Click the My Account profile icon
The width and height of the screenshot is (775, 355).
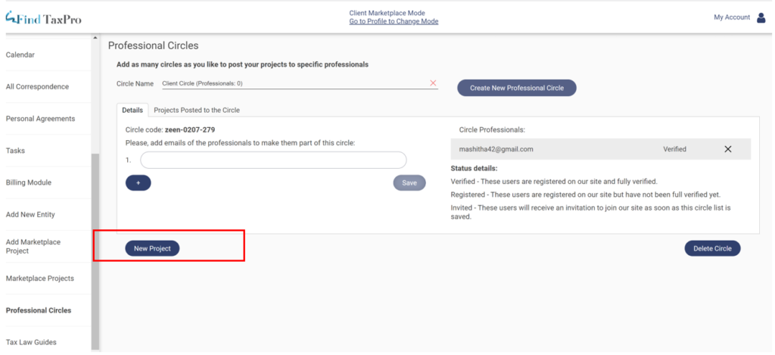[761, 17]
